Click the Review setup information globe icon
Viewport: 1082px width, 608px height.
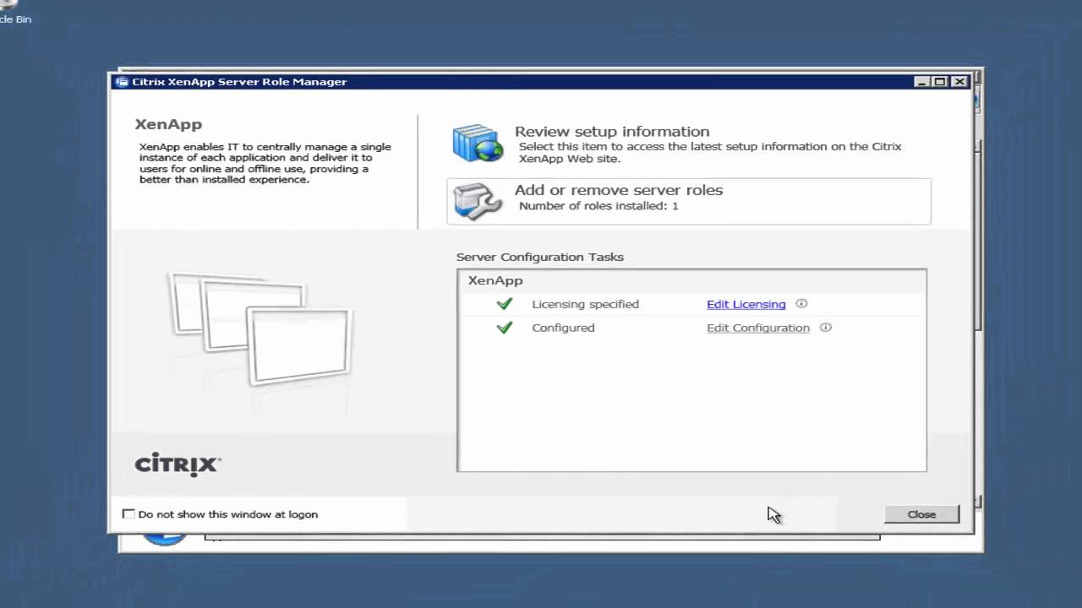pos(478,143)
